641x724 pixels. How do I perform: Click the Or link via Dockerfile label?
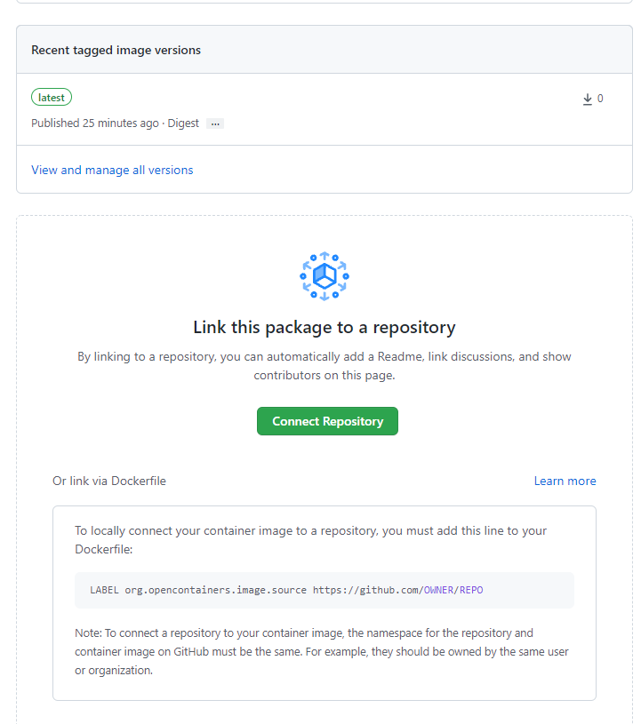[109, 481]
